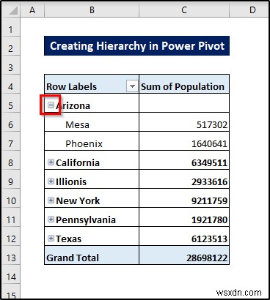Select column D header

point(249,10)
